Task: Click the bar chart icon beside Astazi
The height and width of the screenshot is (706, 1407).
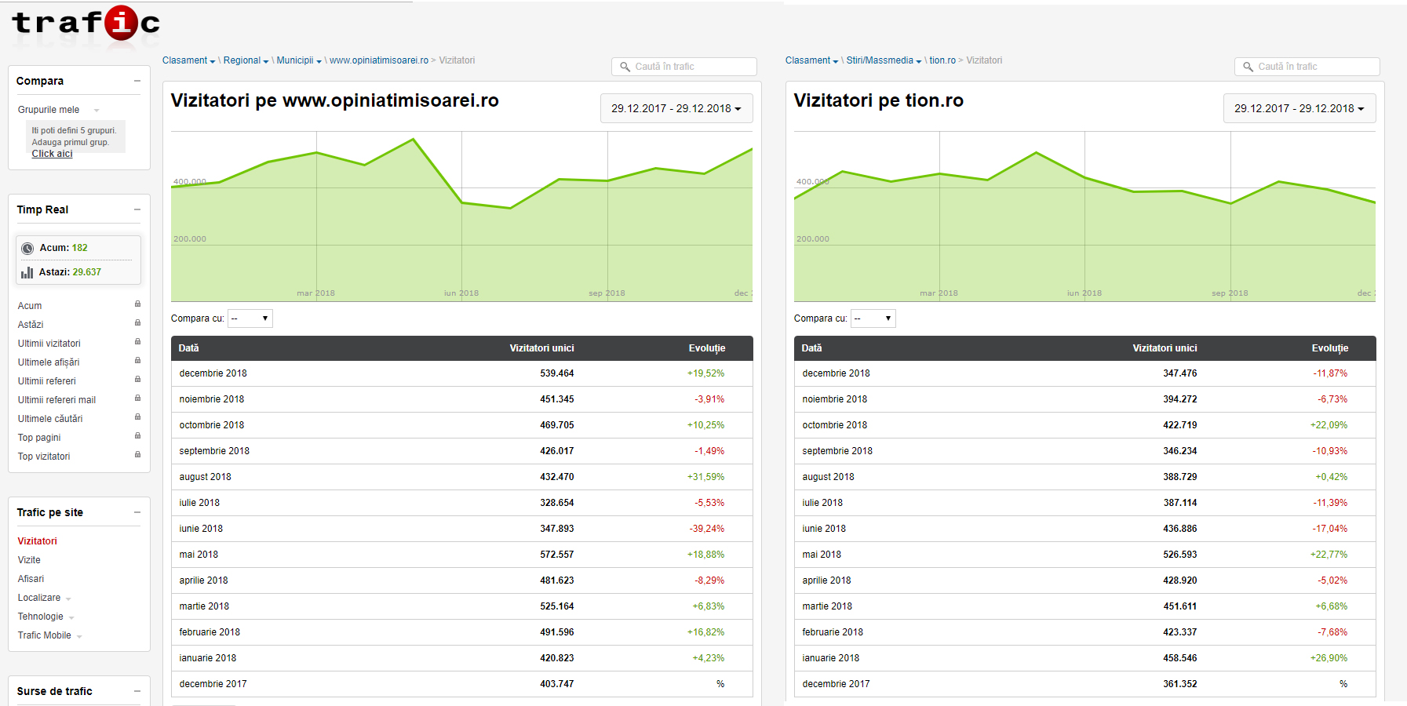Action: pos(27,272)
